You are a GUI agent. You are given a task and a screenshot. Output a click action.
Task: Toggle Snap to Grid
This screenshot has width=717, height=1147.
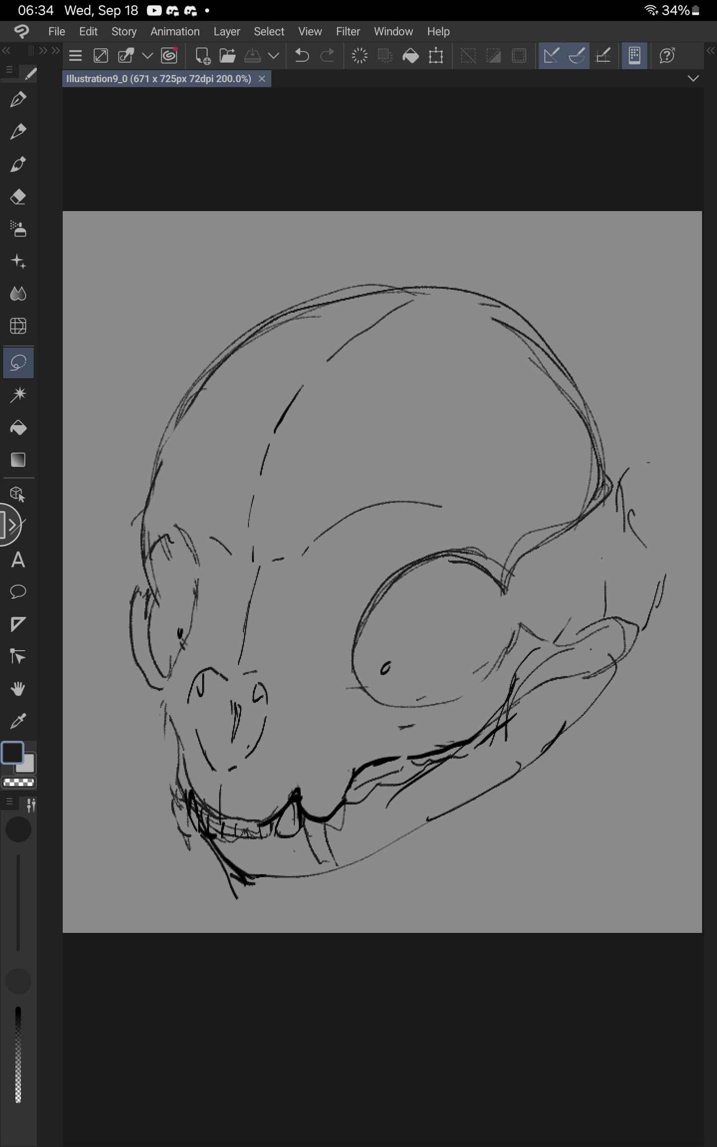603,56
